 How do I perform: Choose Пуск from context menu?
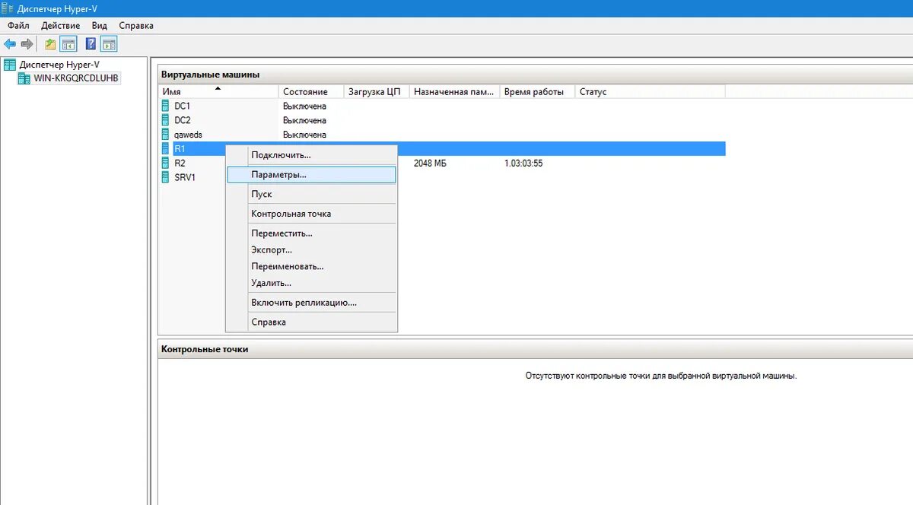(312, 194)
